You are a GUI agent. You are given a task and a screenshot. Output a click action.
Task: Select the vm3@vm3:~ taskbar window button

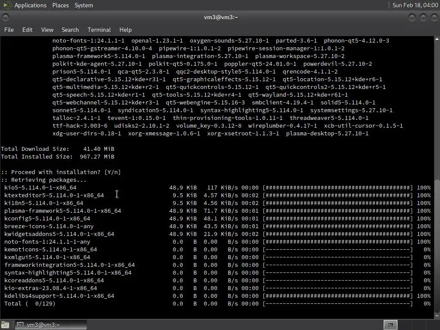(51, 325)
